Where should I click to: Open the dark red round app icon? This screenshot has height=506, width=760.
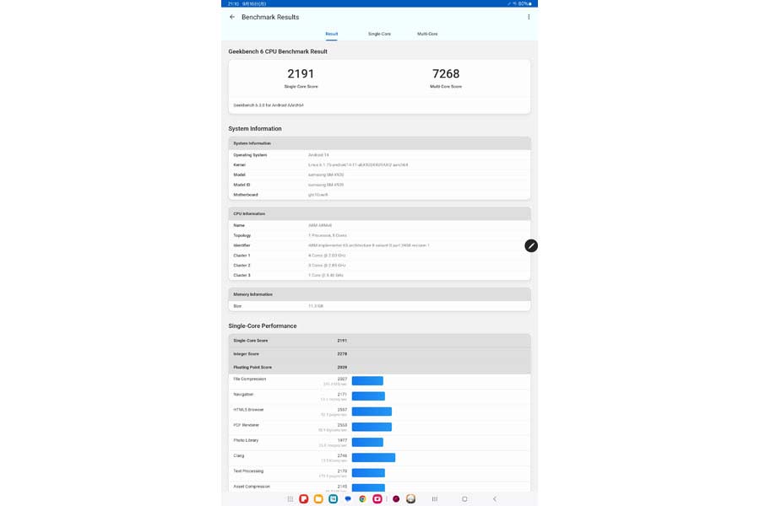point(396,498)
